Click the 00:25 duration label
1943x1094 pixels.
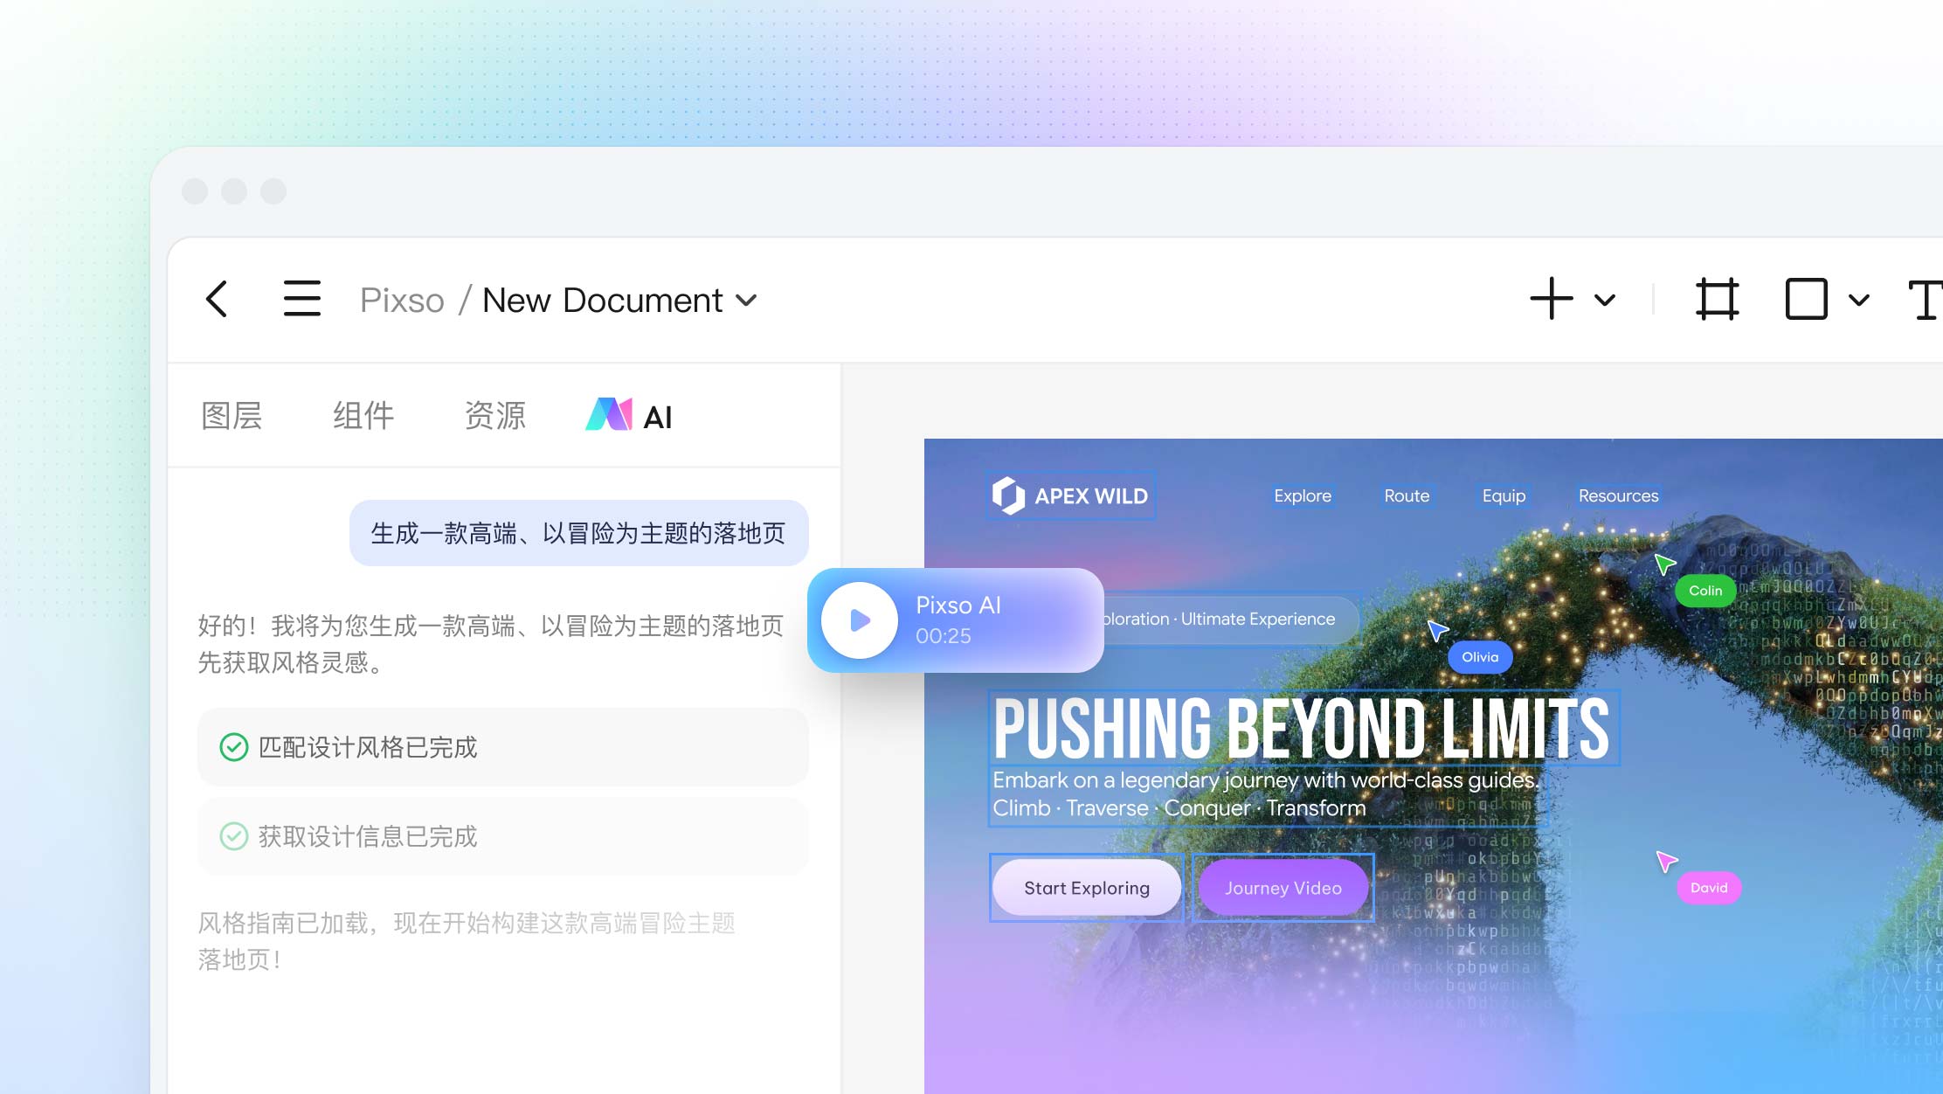point(944,636)
